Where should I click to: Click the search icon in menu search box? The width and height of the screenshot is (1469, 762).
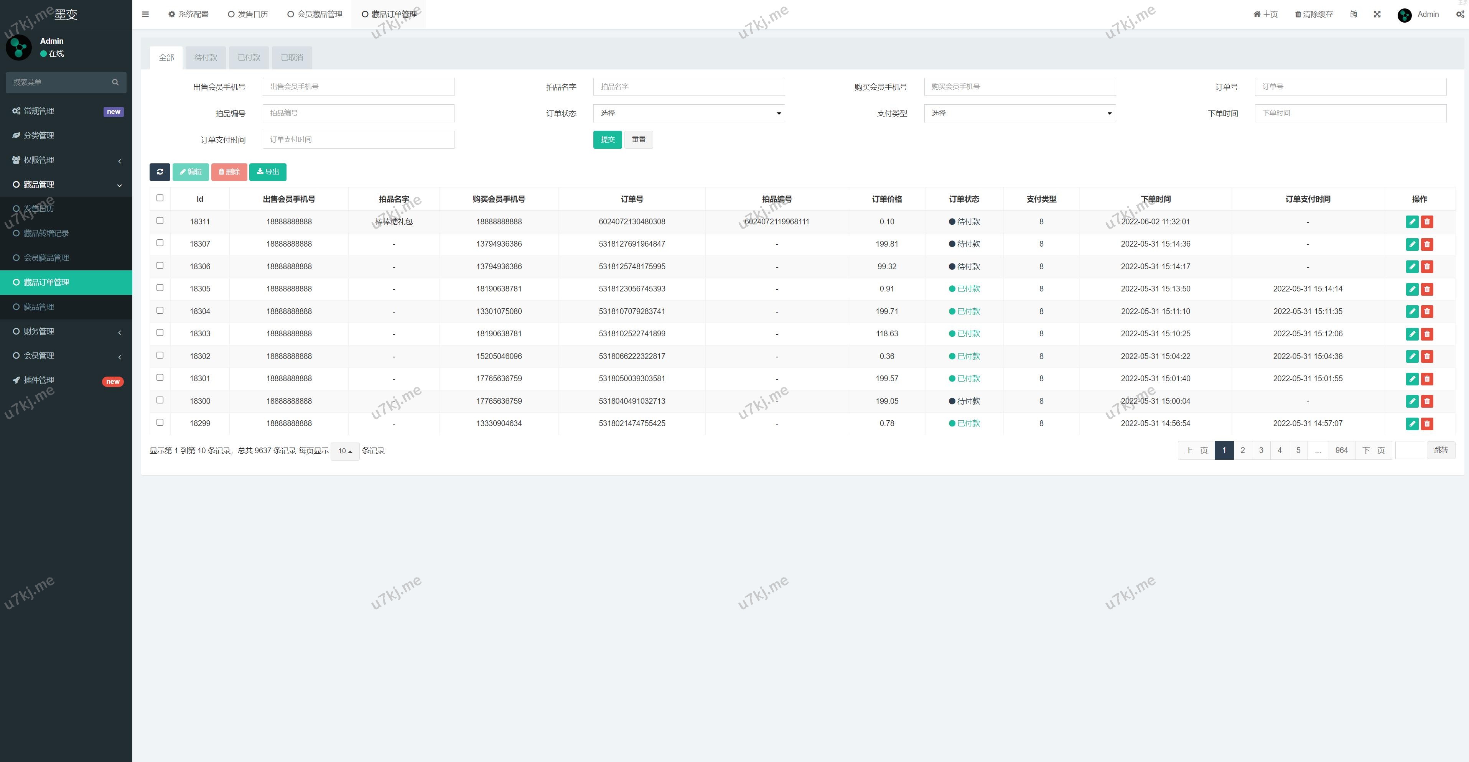(115, 82)
